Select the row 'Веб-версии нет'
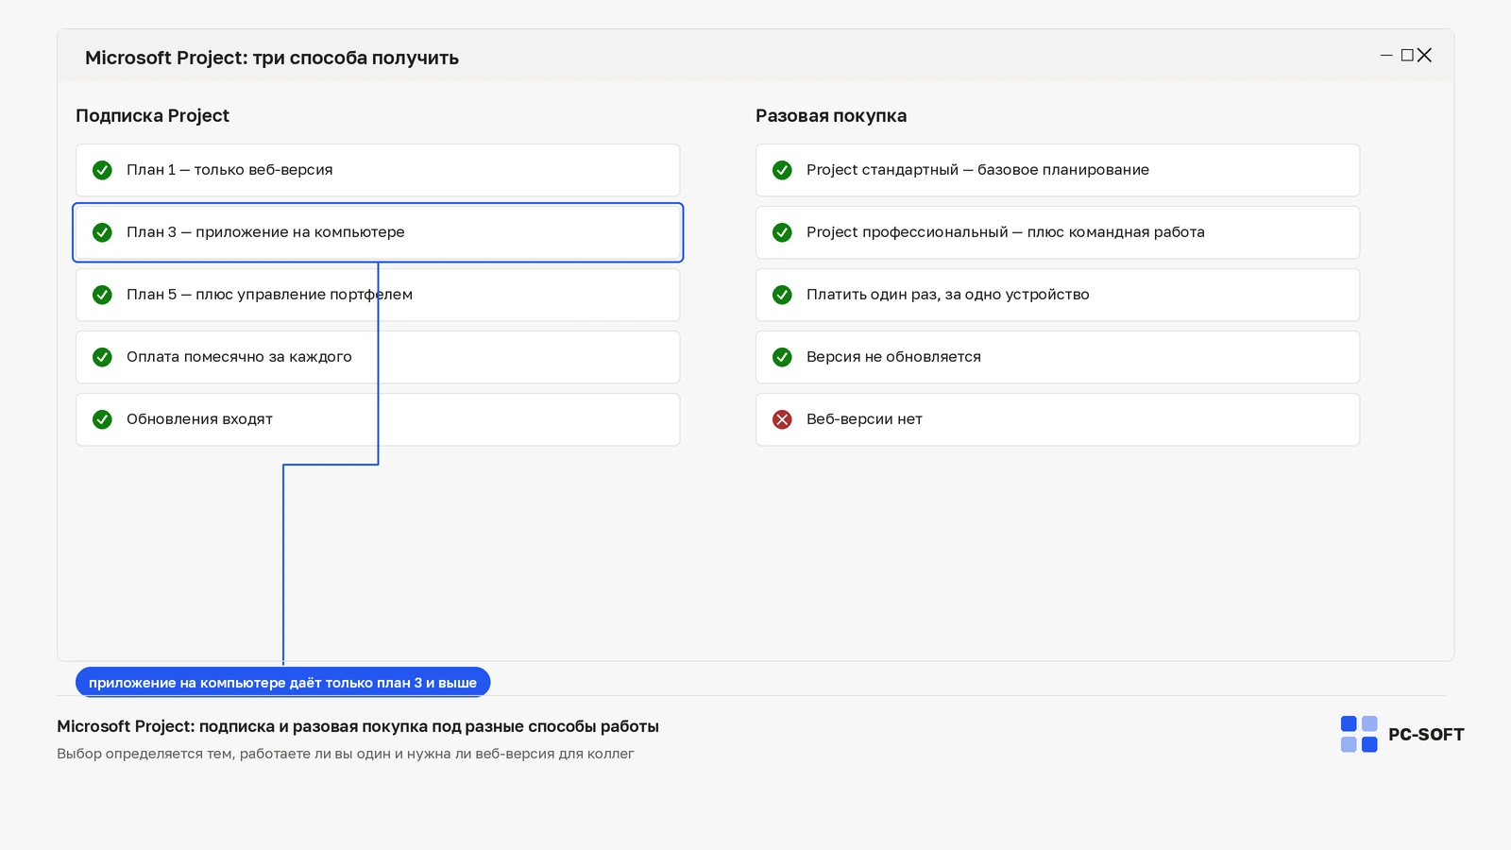1511x850 pixels. pos(1058,419)
